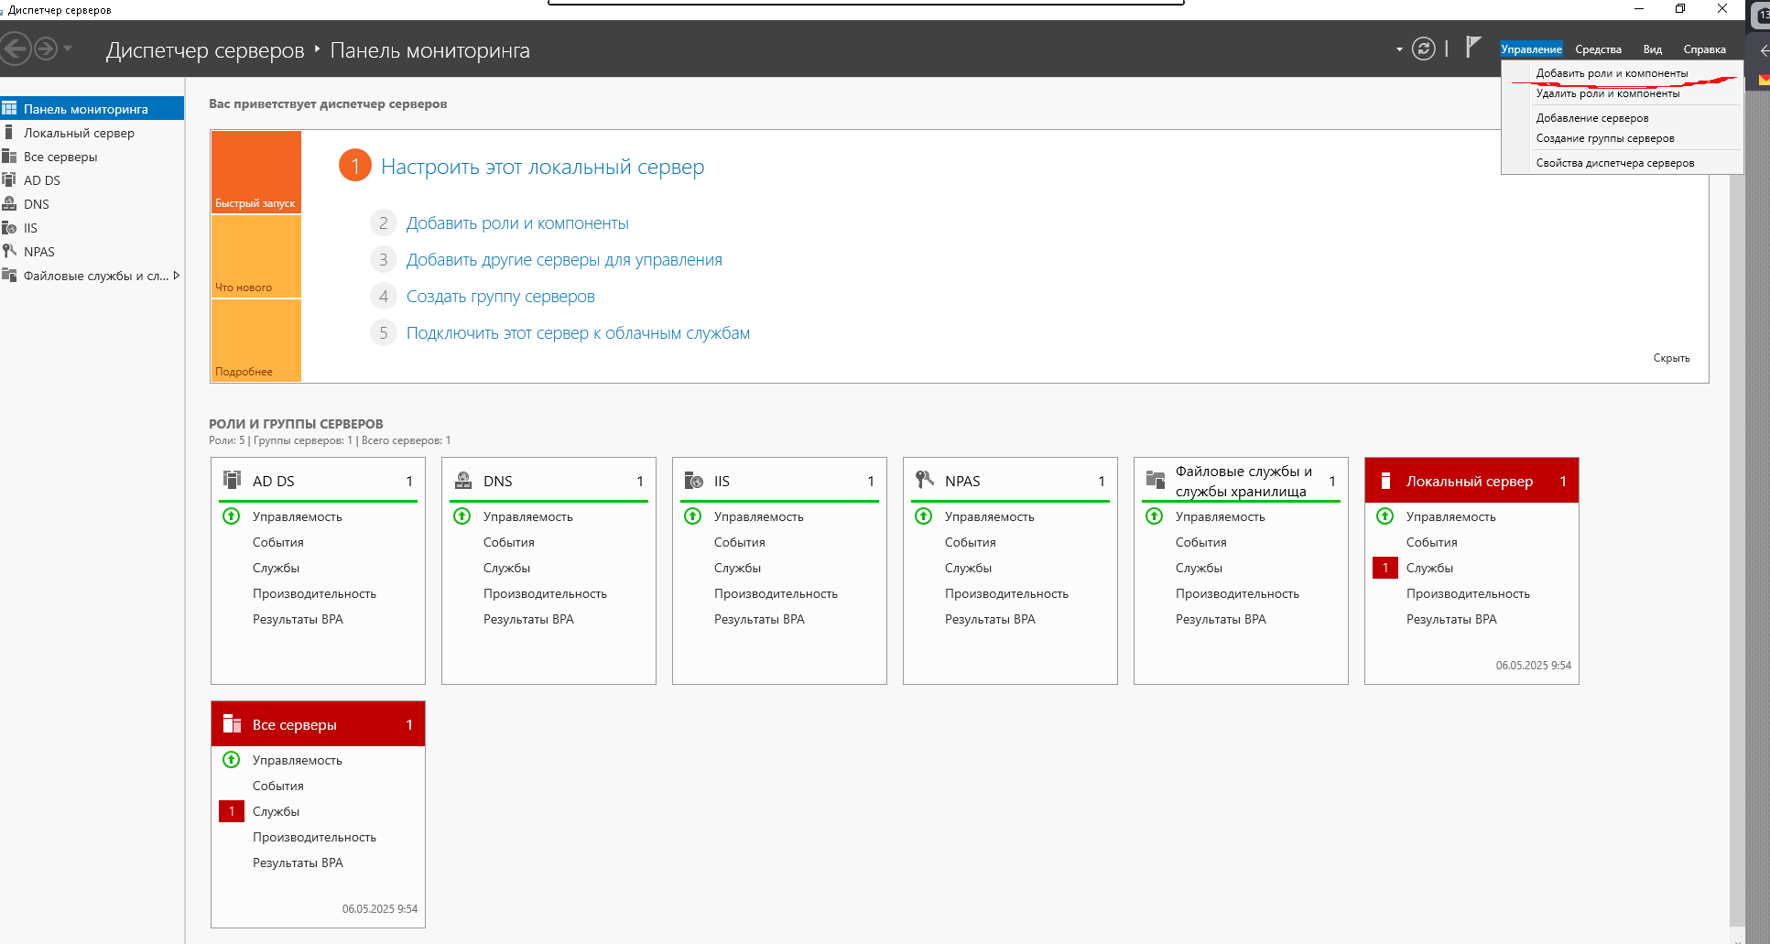
Task: Open the Средства menu
Action: click(1598, 49)
